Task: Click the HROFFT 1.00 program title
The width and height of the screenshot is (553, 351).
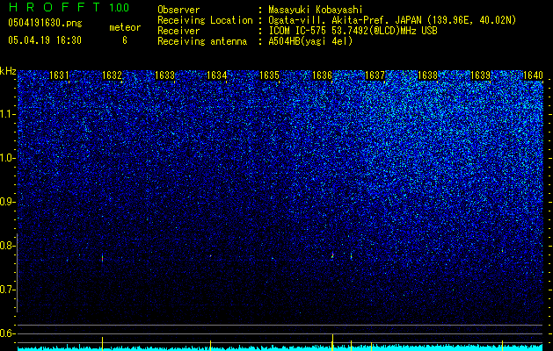Action: click(x=69, y=7)
